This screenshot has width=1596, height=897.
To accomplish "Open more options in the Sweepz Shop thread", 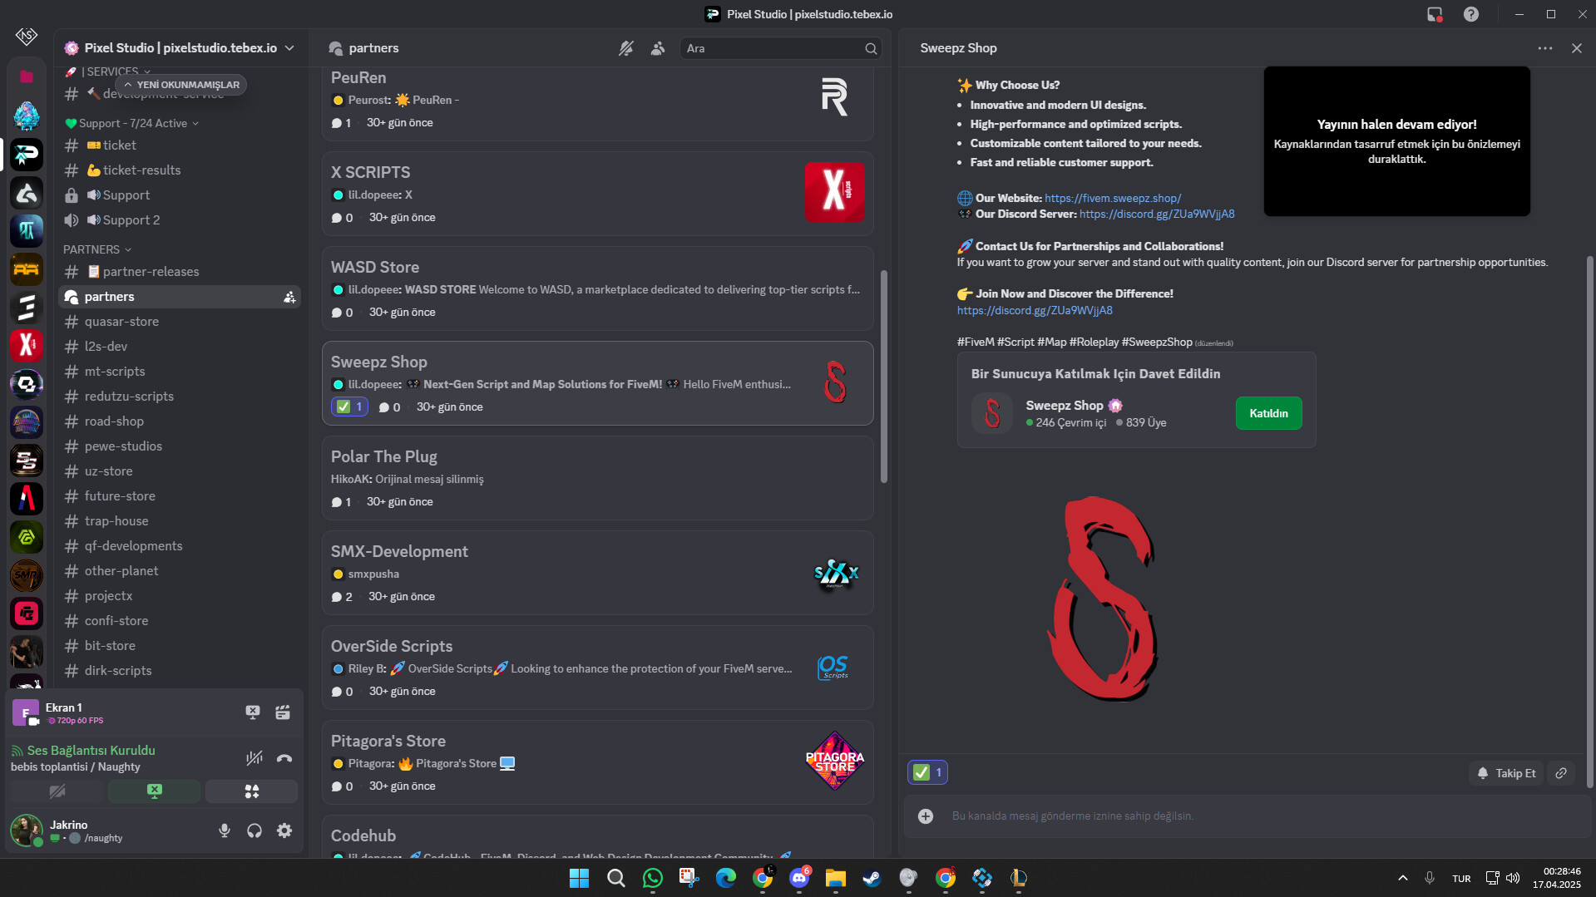I will pyautogui.click(x=1545, y=48).
